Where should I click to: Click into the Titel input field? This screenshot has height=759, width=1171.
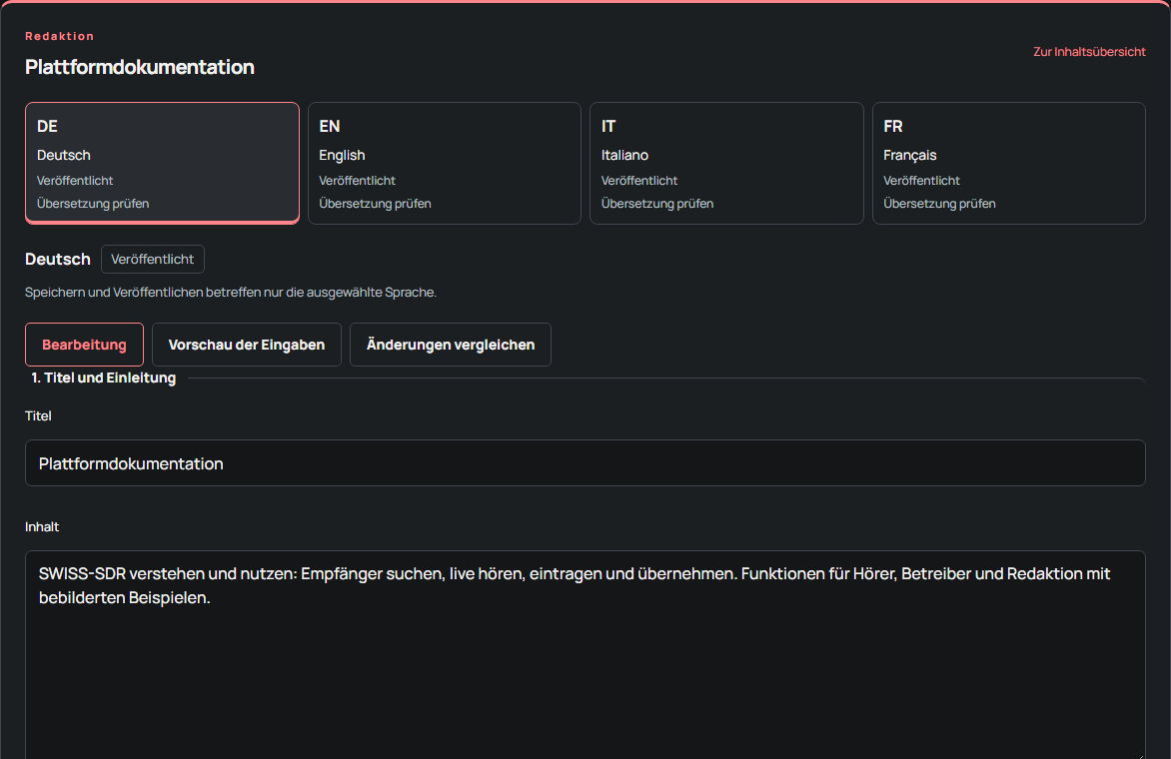point(585,462)
